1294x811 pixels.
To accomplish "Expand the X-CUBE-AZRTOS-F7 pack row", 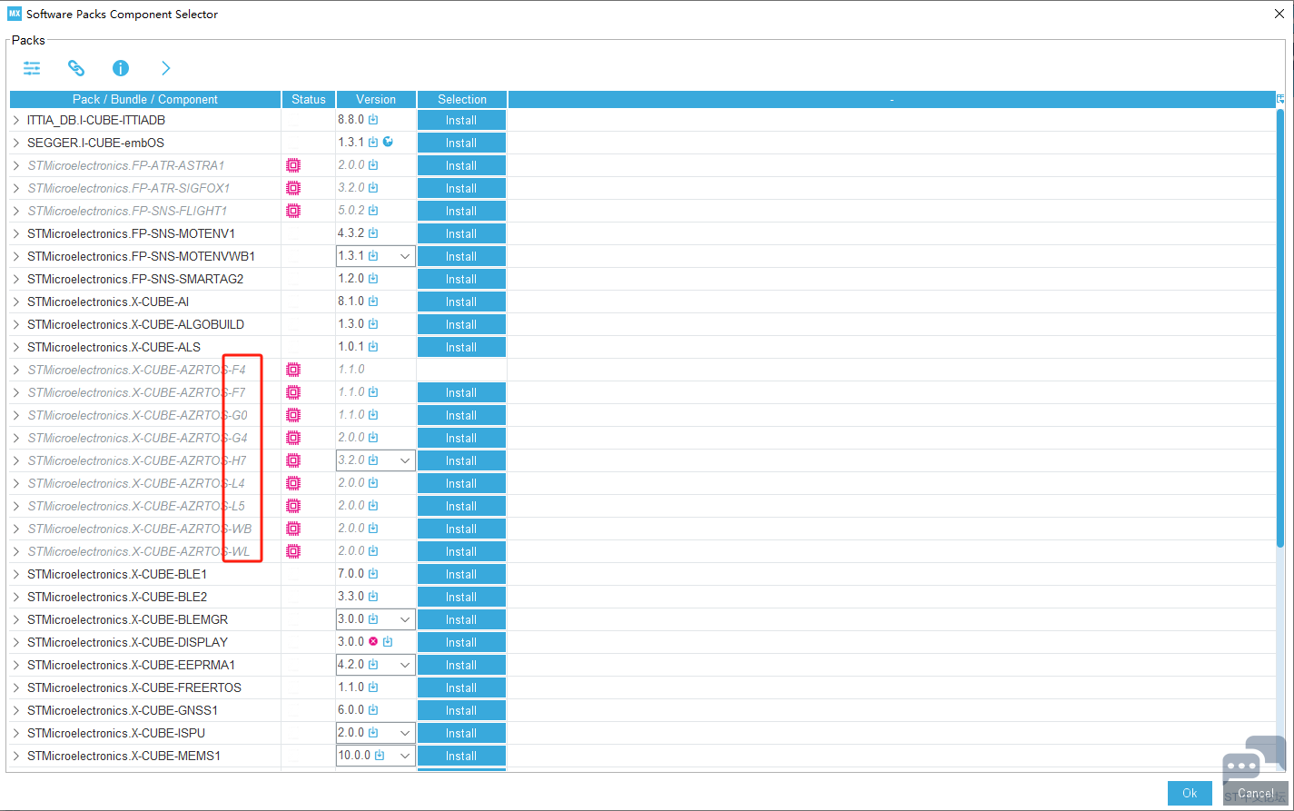I will click(16, 392).
